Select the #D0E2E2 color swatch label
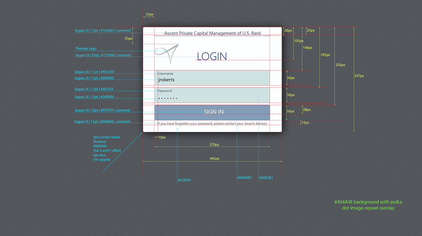The height and width of the screenshot is (236, 422). click(266, 178)
